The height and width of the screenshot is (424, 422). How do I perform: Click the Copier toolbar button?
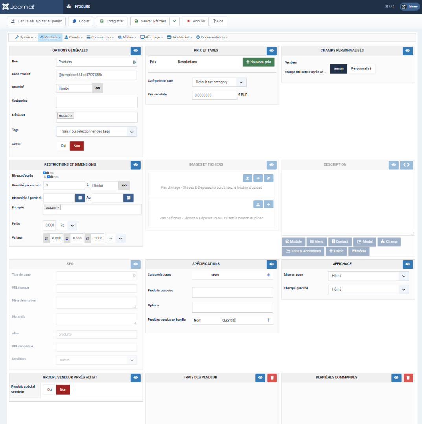(x=81, y=21)
